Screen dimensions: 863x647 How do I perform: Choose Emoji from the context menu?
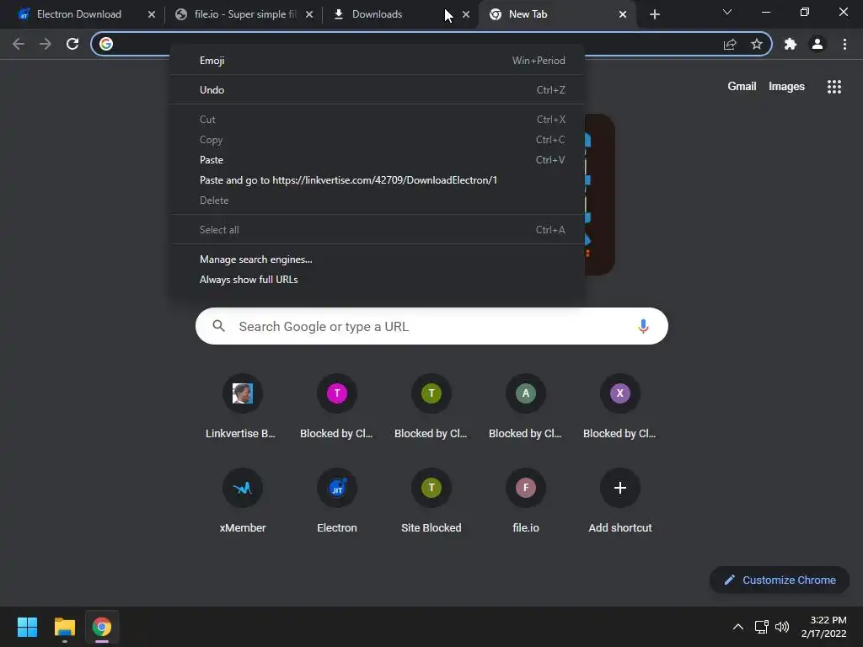377,61
